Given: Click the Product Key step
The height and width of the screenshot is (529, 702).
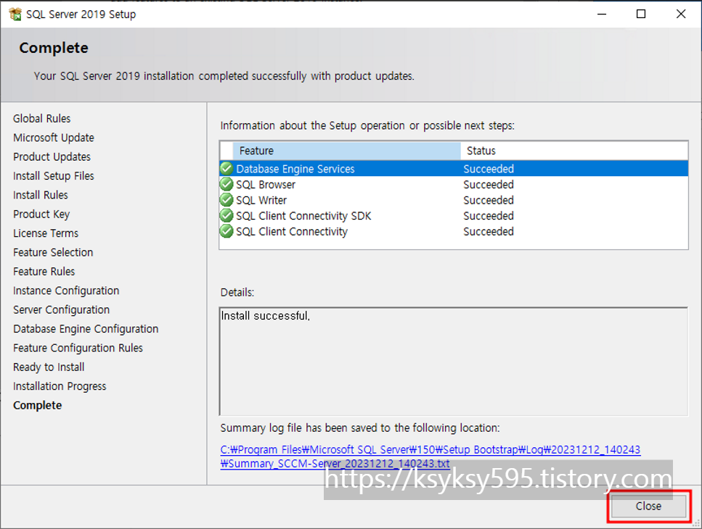Looking at the screenshot, I should click(41, 214).
